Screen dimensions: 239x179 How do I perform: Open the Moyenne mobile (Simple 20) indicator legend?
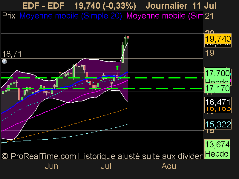(x=71, y=16)
